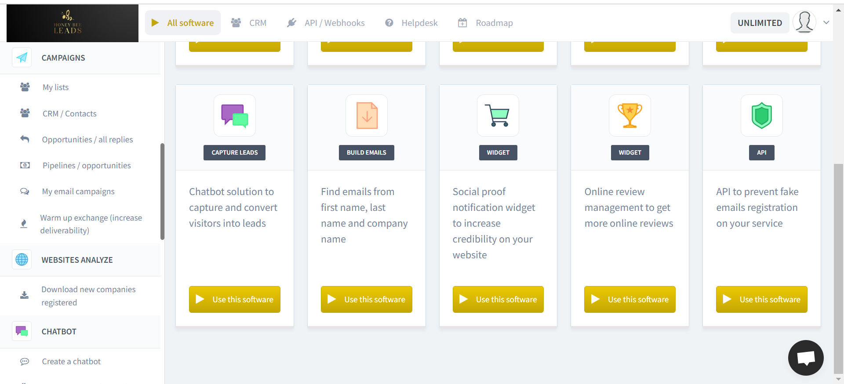Image resolution: width=844 pixels, height=384 pixels.
Task: Select Create a chatbot in sidebar
Action: (x=71, y=362)
